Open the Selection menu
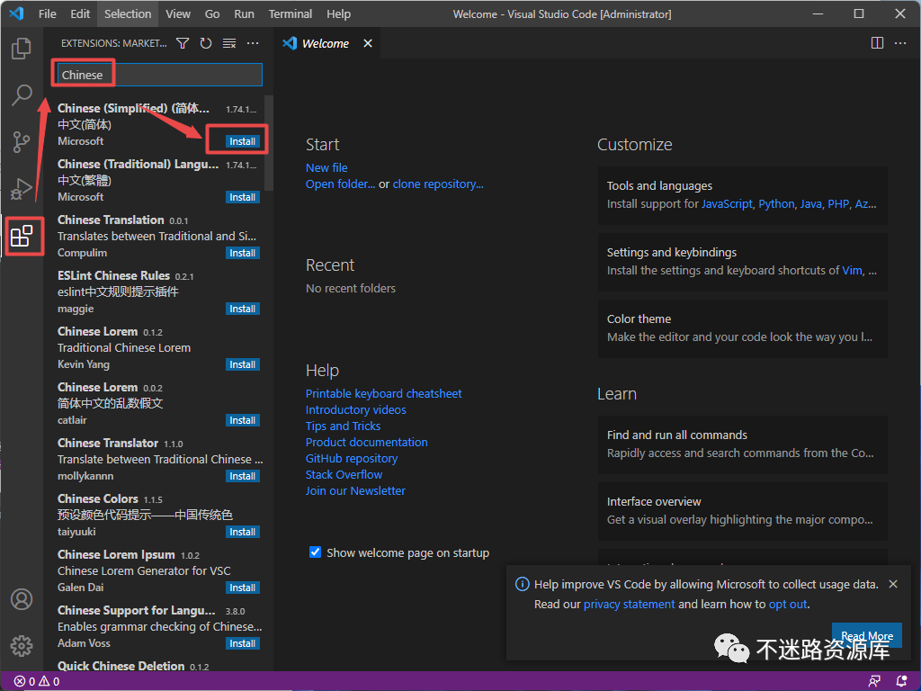 tap(128, 14)
